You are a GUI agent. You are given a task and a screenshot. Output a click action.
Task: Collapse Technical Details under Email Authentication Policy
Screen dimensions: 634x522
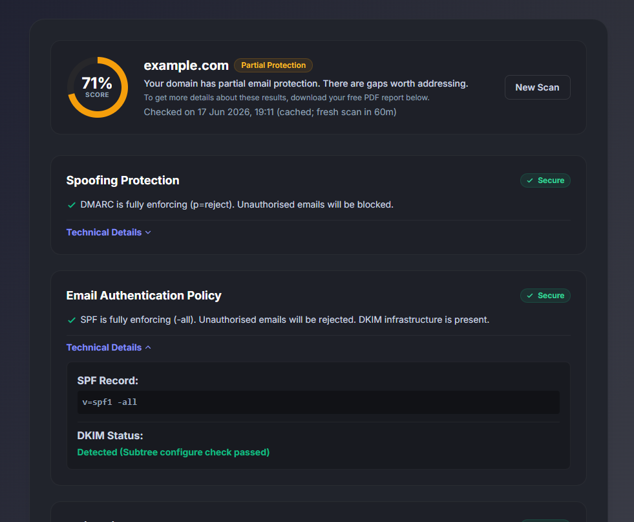pos(109,347)
